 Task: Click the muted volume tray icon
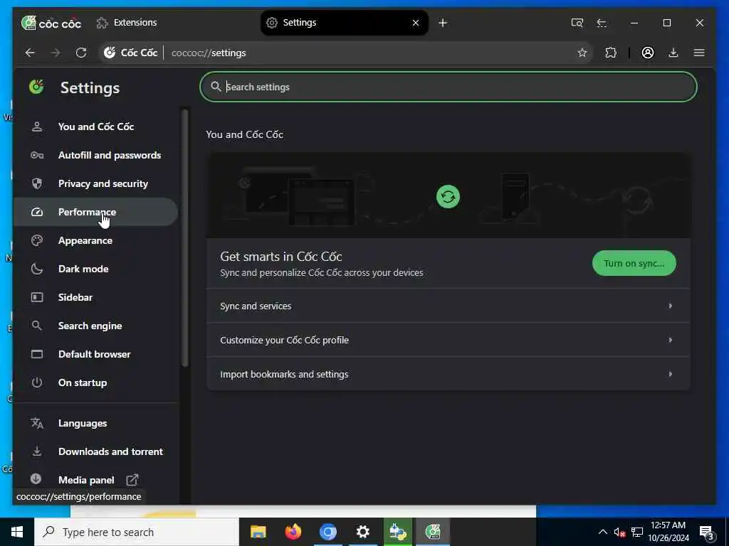pos(619,532)
